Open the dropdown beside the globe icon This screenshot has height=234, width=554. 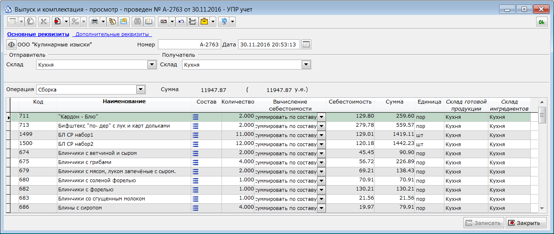[233, 22]
